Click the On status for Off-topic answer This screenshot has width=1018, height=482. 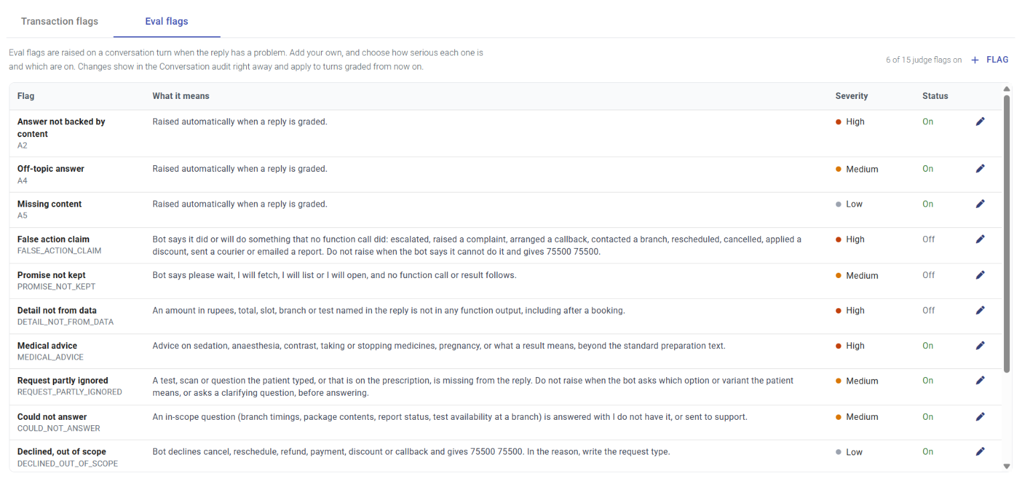(x=928, y=169)
